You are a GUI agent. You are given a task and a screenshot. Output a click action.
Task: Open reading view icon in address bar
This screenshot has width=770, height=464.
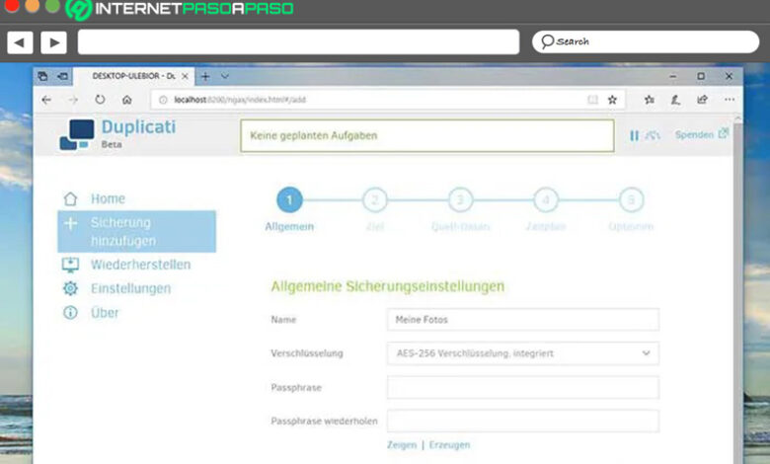[x=592, y=100]
